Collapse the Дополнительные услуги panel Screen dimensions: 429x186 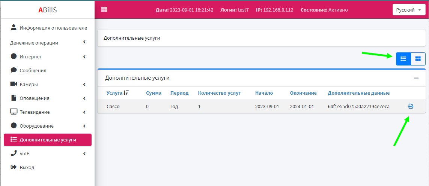pyautogui.click(x=416, y=78)
